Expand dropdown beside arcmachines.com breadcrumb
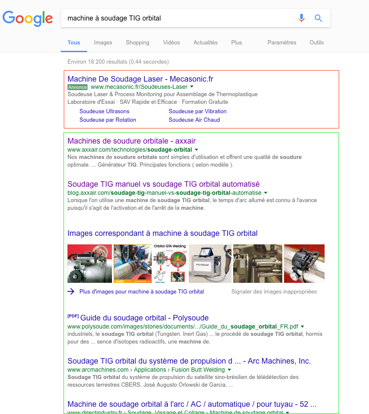Viewport: 369px width, 414px height. 229,370
